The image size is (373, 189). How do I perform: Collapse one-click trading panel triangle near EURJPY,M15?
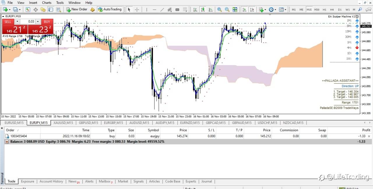[3, 17]
